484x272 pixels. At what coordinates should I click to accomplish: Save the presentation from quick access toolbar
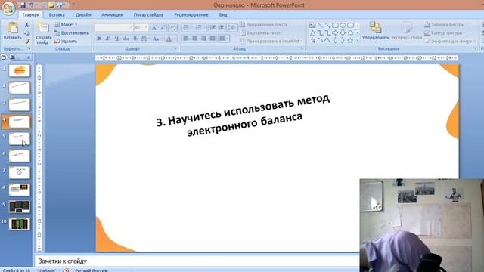[23, 5]
